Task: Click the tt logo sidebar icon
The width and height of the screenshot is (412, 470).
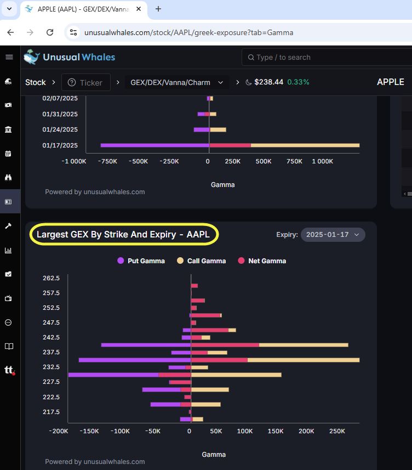Action: (9, 370)
